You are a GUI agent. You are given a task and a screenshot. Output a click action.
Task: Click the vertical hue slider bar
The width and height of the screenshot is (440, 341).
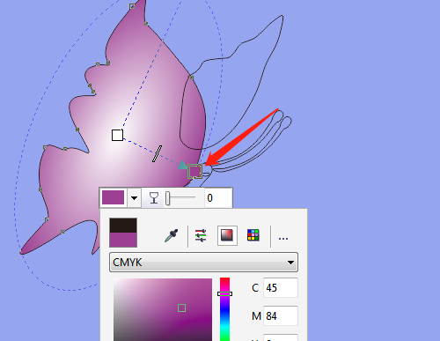[x=225, y=309]
